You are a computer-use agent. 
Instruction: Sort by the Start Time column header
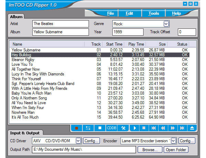click(114, 44)
